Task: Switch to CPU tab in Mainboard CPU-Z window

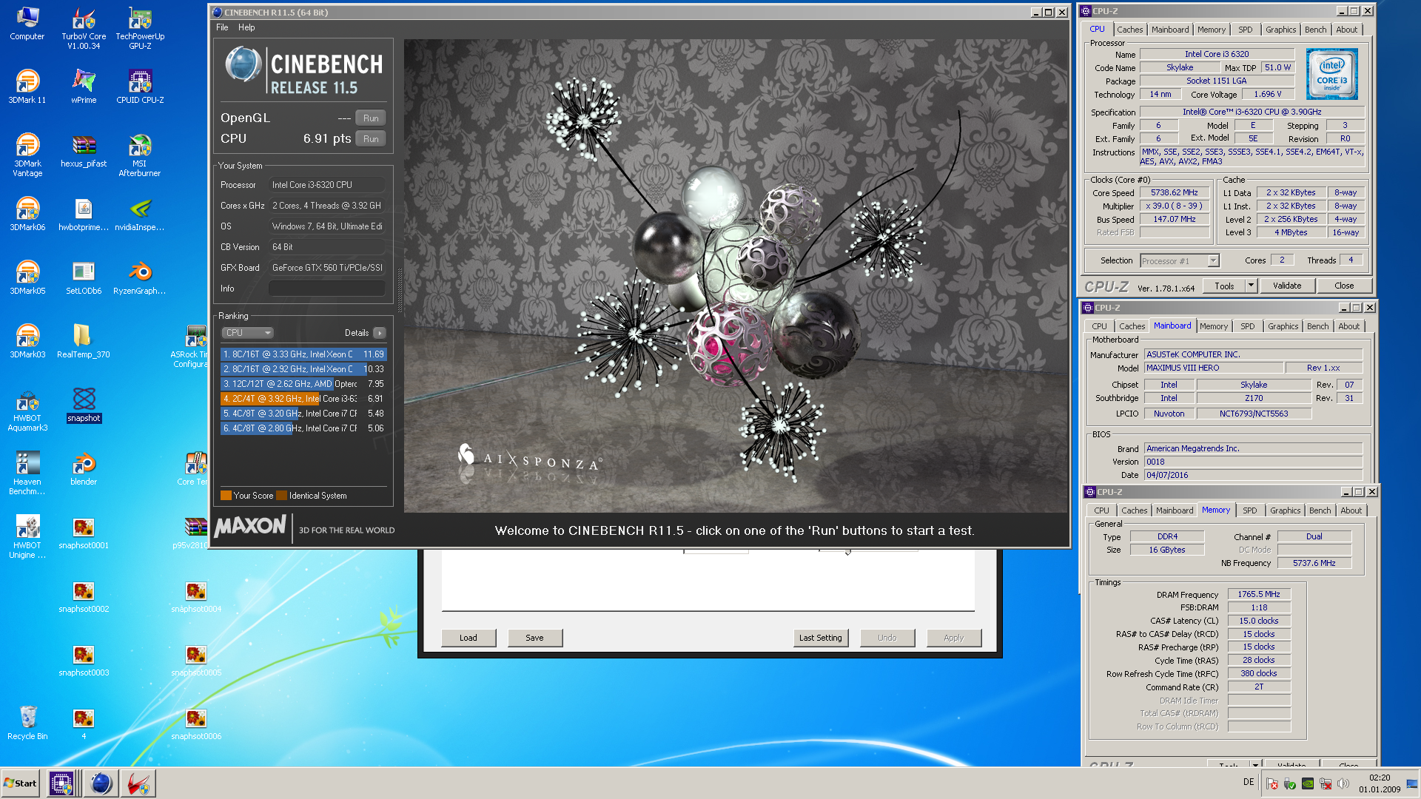Action: (x=1099, y=326)
